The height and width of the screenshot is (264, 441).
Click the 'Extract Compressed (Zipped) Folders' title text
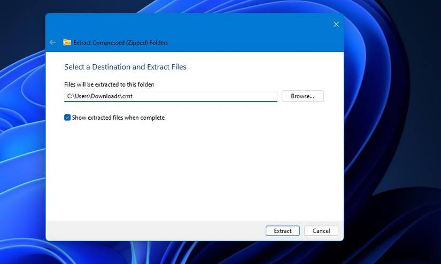(121, 43)
